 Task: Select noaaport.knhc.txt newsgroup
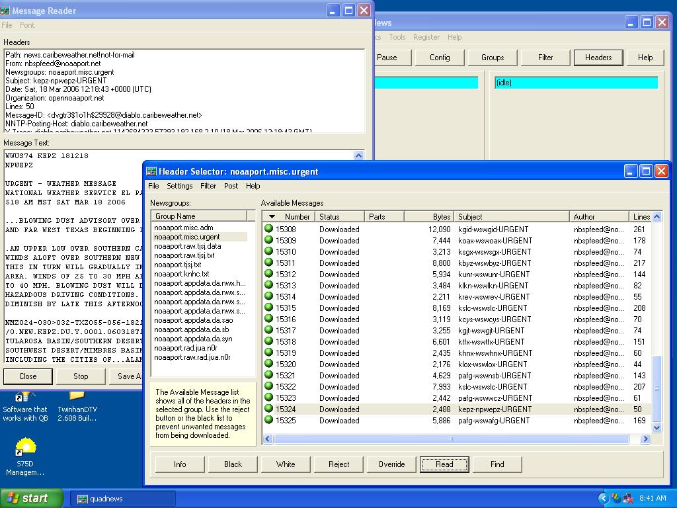point(182,274)
